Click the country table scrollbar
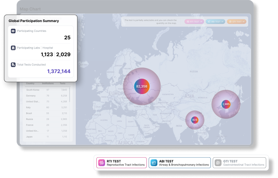 point(69,95)
